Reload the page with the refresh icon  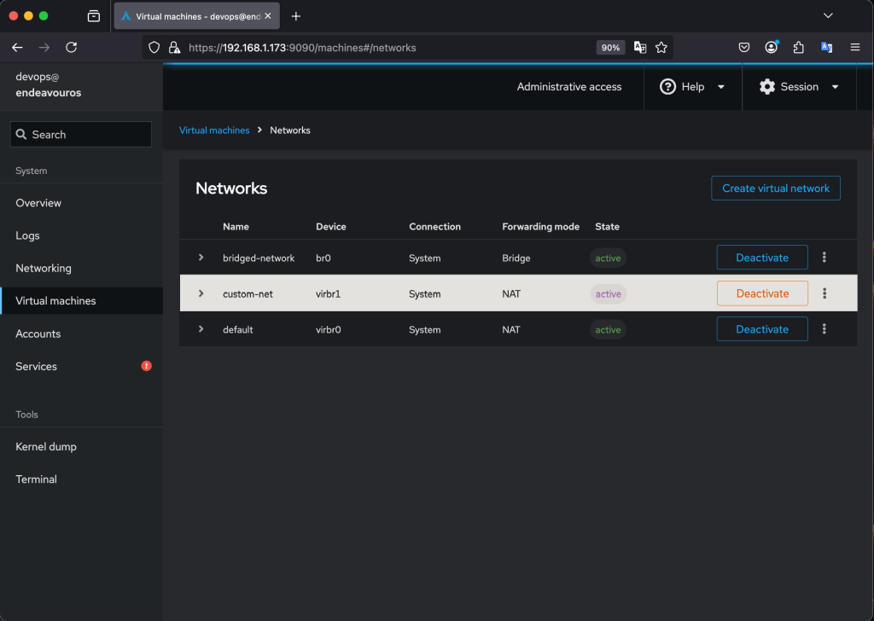[x=72, y=48]
